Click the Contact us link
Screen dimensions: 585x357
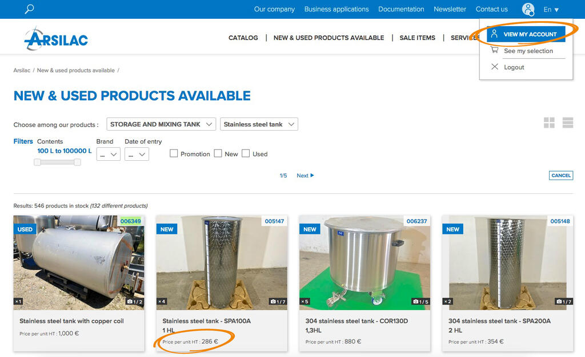tap(491, 9)
